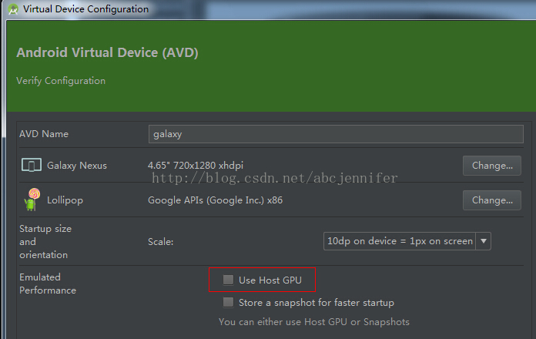Select the Lollipop system image label

65,200
